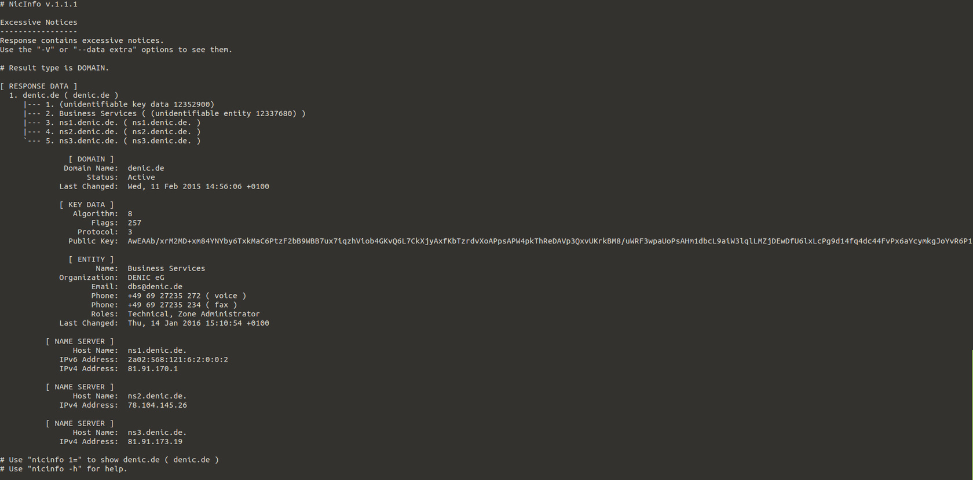This screenshot has width=973, height=480.
Task: Click the terminal scrollbar on right edge
Action: point(971,413)
